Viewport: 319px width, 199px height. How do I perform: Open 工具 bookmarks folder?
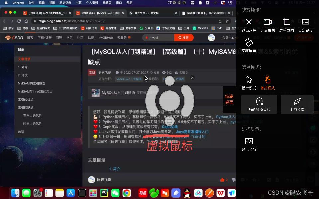[x=184, y=28]
